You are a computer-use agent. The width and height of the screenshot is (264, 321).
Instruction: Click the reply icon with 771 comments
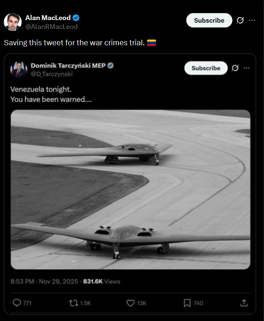click(x=17, y=303)
